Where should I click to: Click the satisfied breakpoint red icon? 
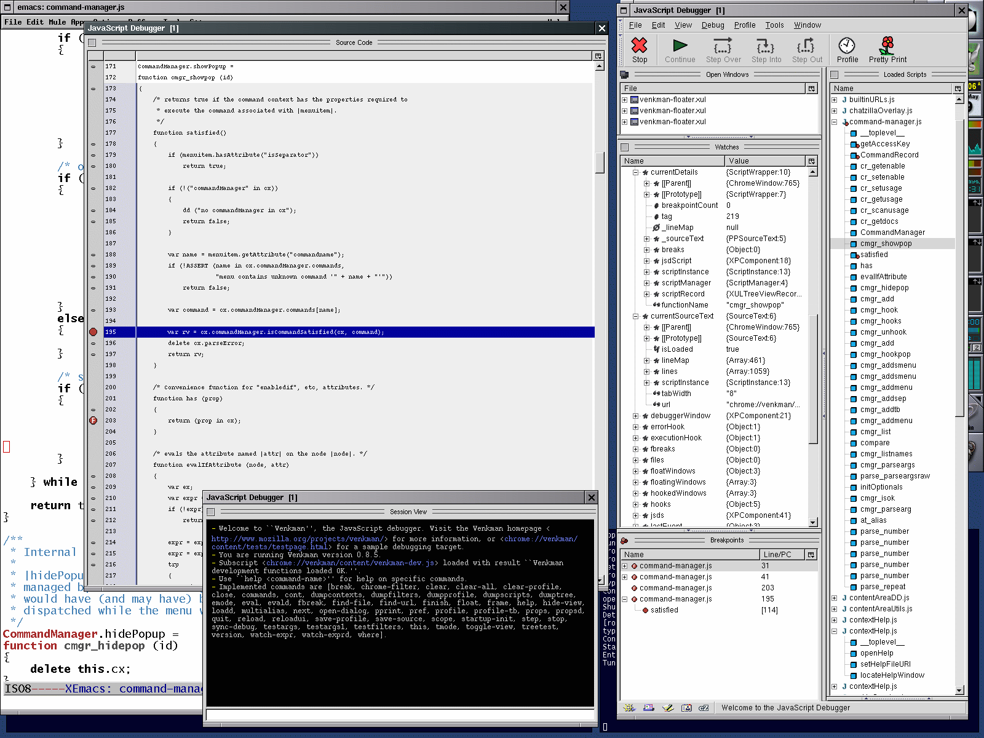click(645, 610)
